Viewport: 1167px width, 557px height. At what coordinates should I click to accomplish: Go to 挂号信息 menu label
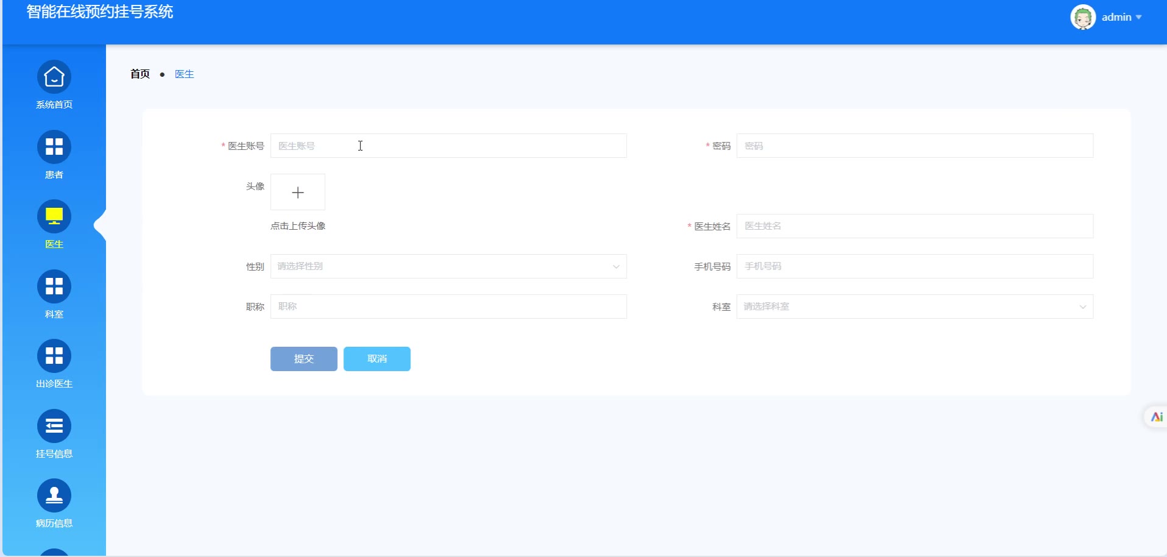(x=54, y=454)
